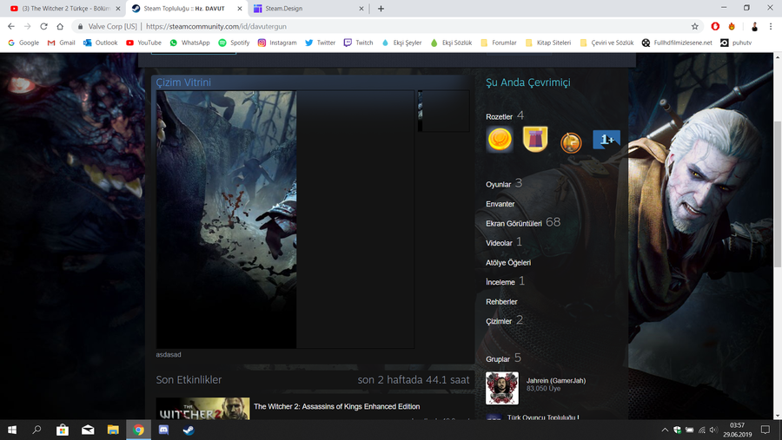Open the puhutv bookmark

(x=736, y=43)
